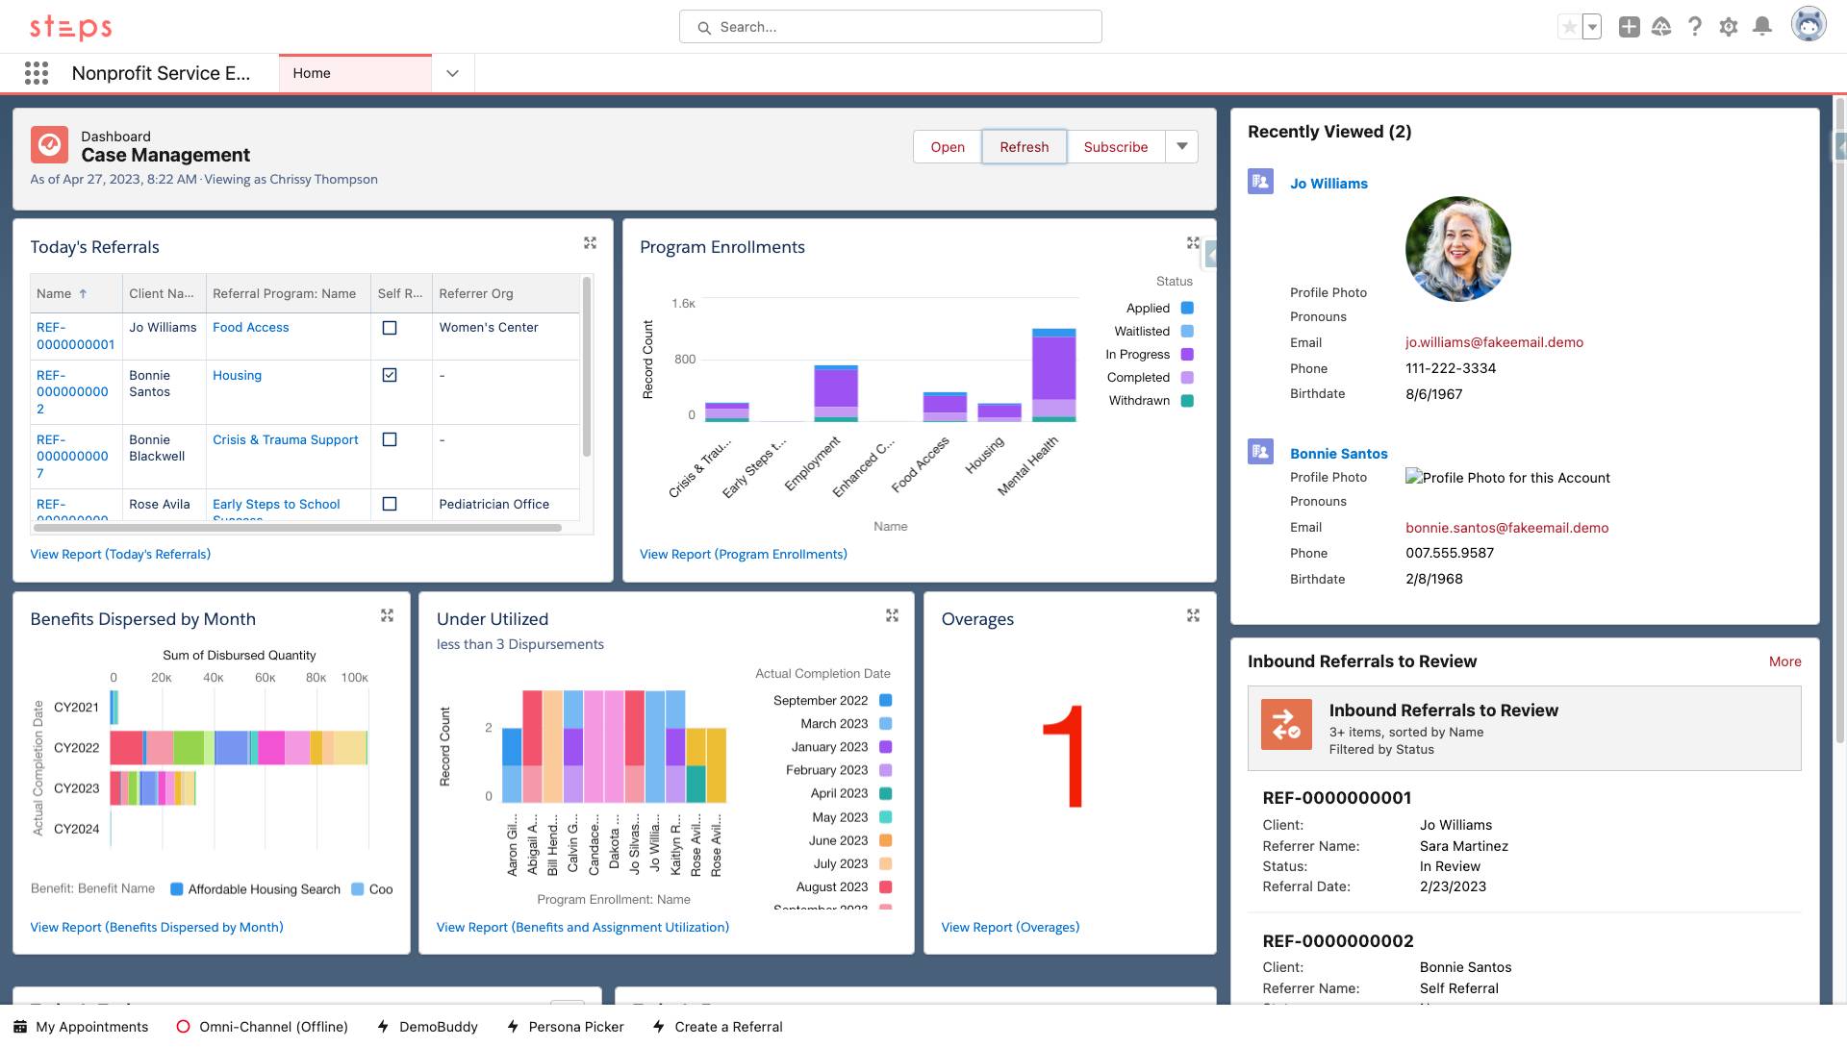Open the help question mark icon
Viewport: 1847px width, 1047px height.
click(x=1695, y=27)
